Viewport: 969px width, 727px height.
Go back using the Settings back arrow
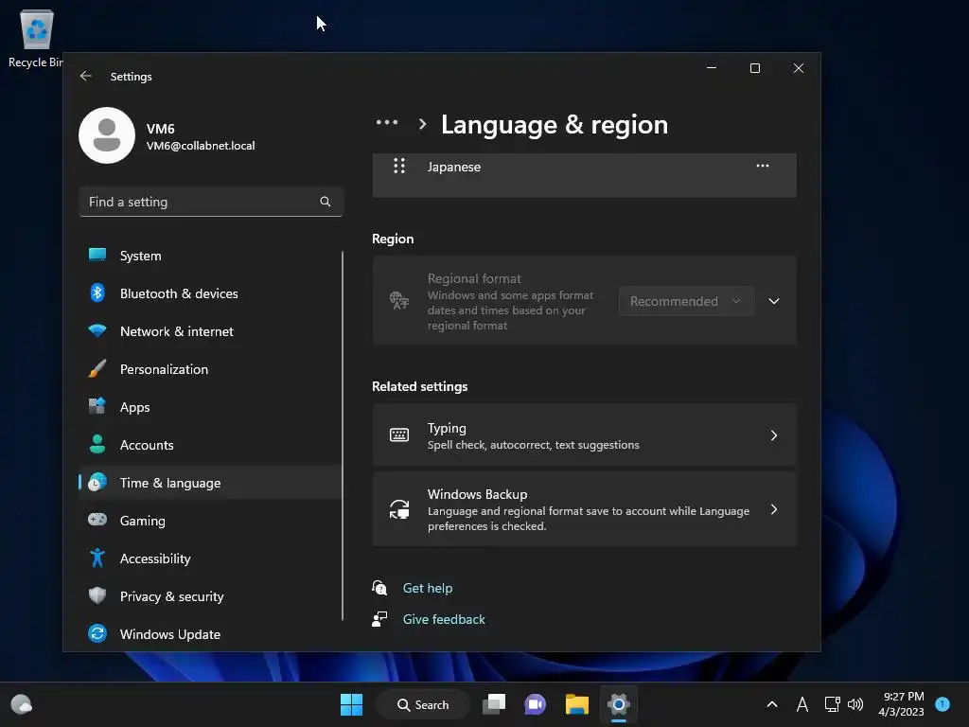click(x=86, y=76)
